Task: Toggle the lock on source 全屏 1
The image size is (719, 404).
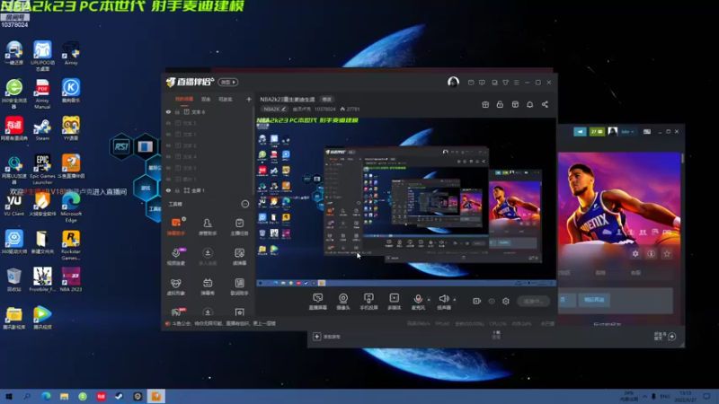Action: 177,190
